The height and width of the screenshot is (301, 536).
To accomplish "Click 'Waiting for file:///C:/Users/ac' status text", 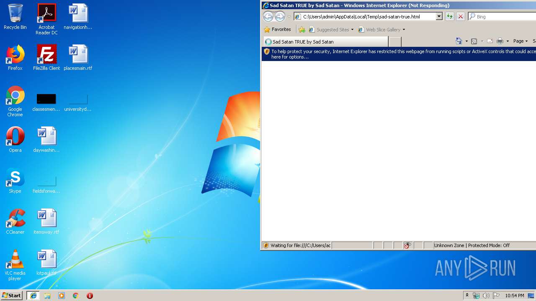I will 300,245.
